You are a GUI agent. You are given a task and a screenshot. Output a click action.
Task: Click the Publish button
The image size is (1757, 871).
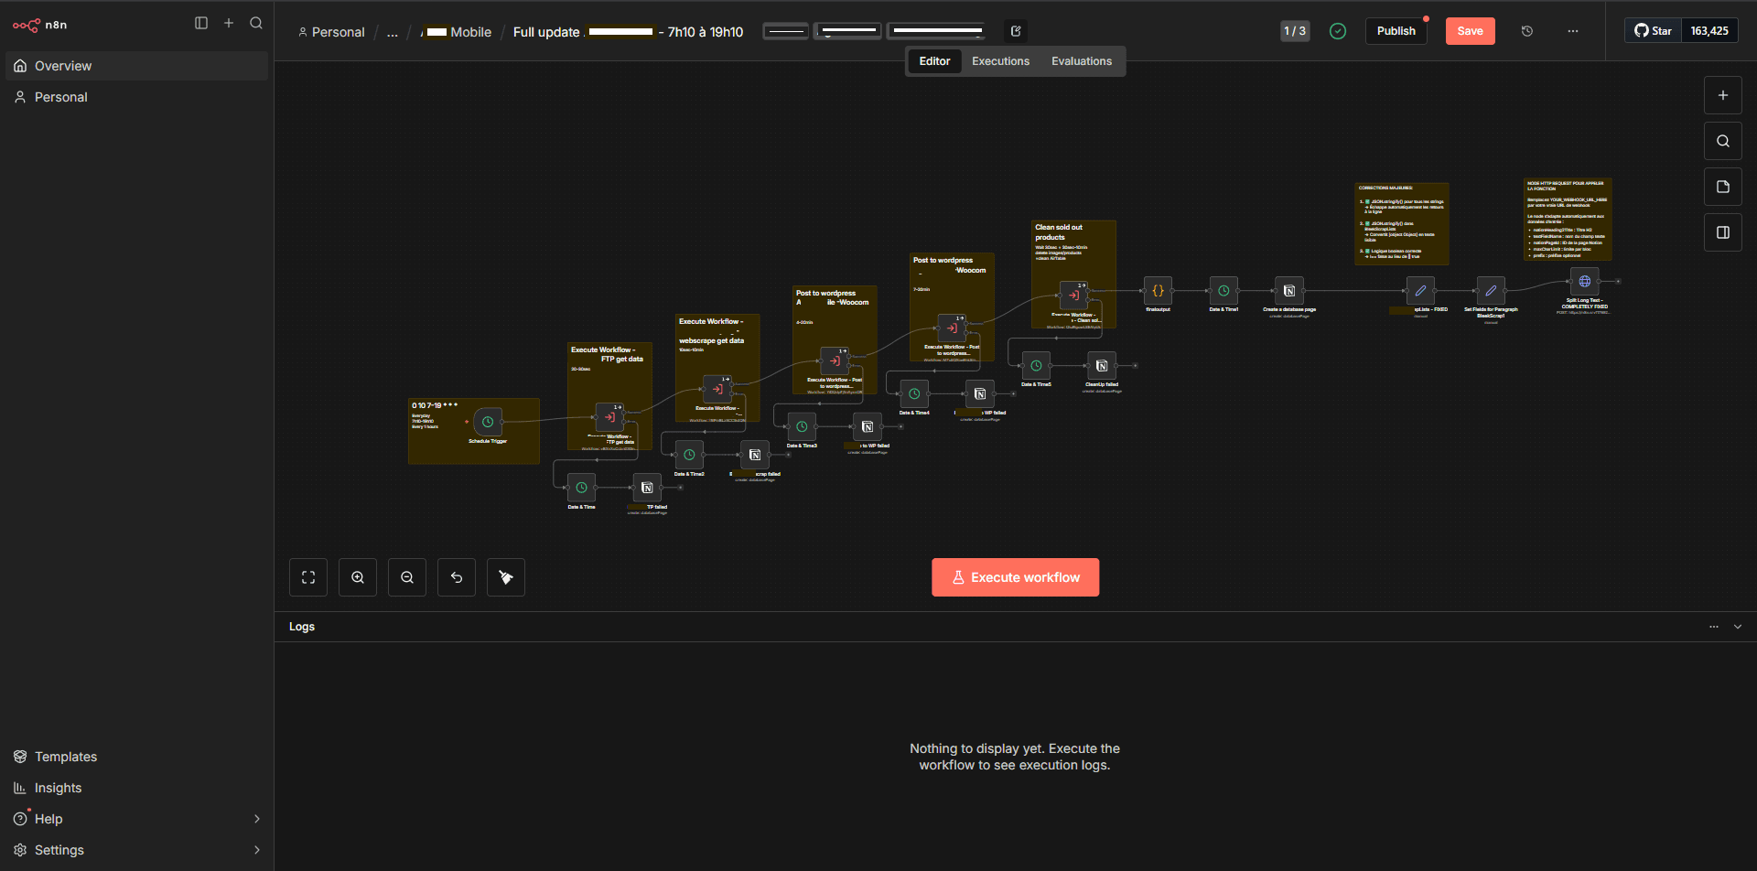(1396, 31)
